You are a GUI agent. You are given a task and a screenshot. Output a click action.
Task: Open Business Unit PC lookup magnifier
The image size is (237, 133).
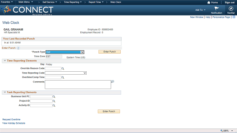(54, 97)
